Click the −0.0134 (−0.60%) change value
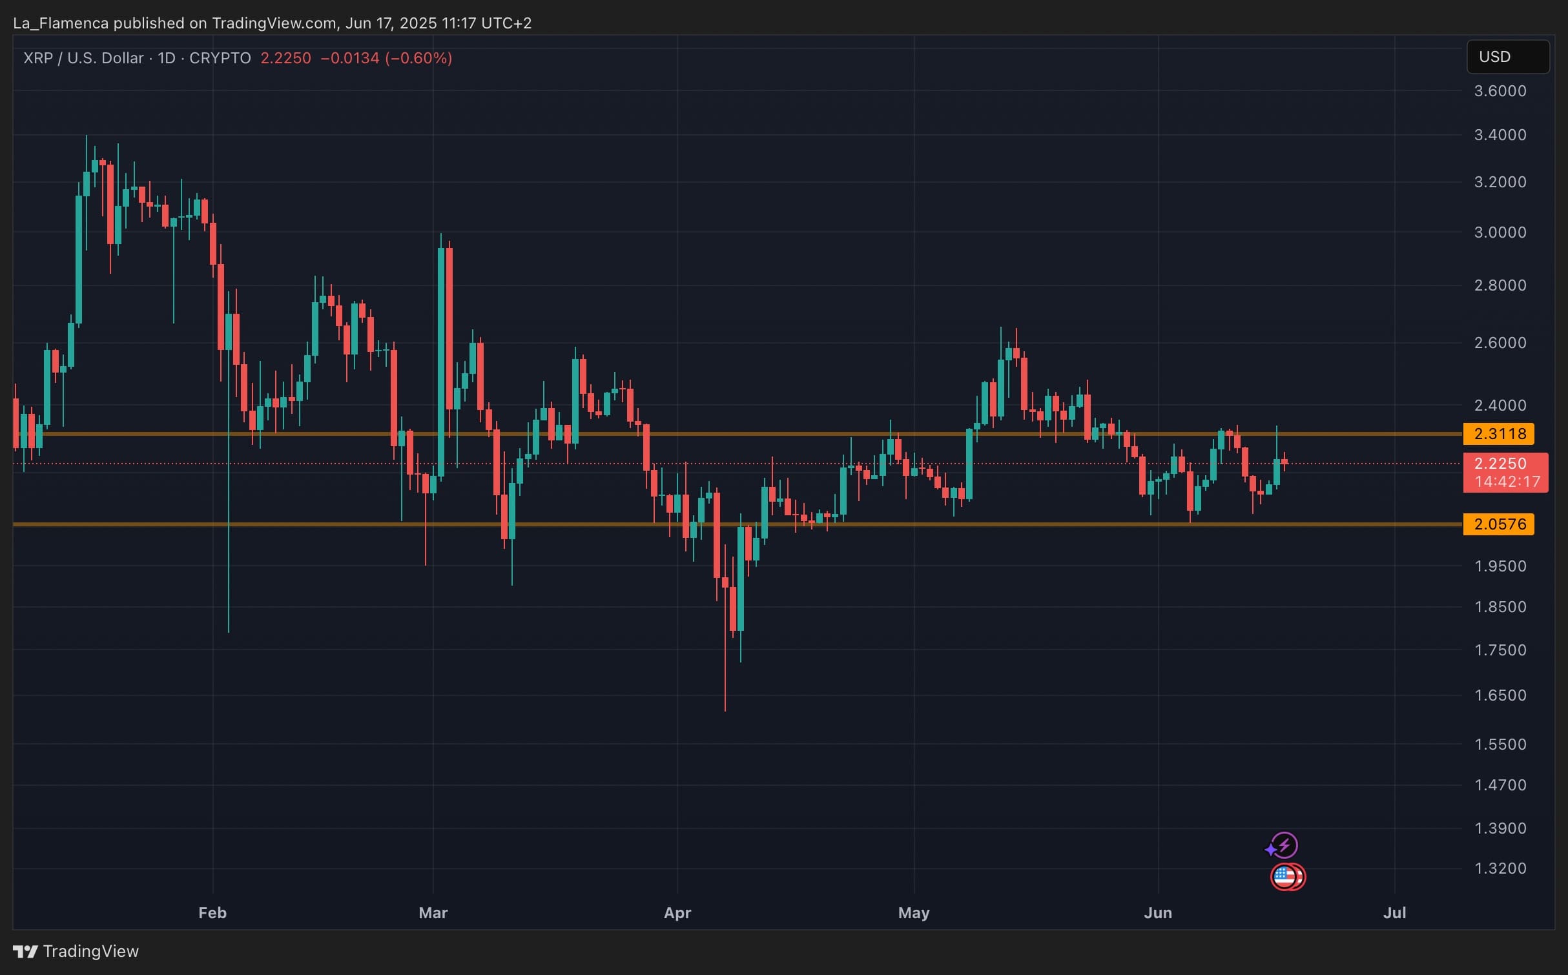Screen dimensions: 1568x975 pyautogui.click(x=386, y=58)
